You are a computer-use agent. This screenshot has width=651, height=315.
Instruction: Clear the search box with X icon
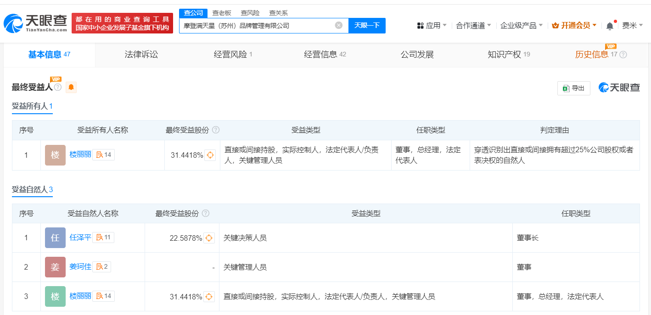coord(339,25)
